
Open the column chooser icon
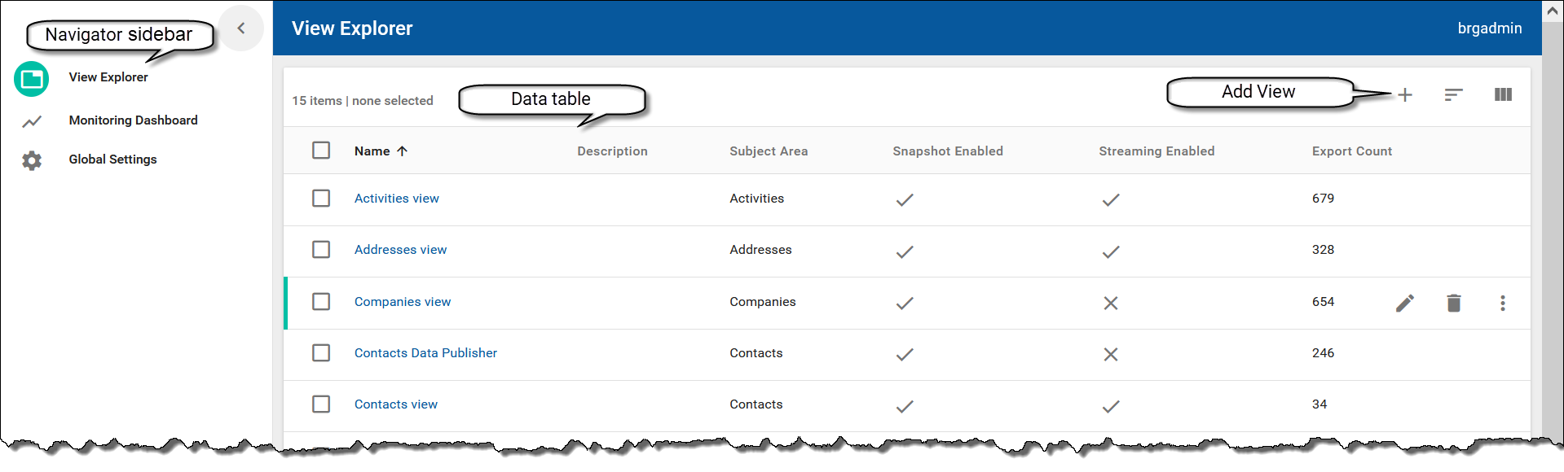pyautogui.click(x=1503, y=95)
